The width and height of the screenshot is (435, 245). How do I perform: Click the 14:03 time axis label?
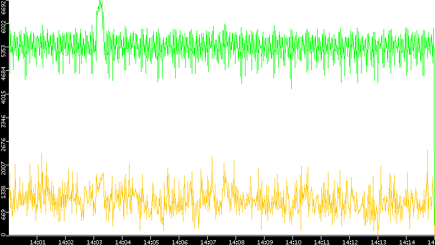coord(94,242)
